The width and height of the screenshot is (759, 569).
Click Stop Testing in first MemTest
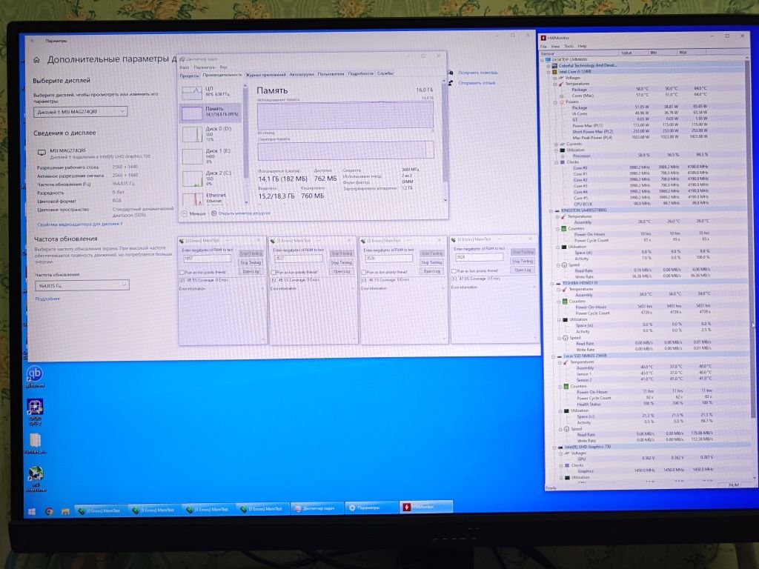pos(251,263)
